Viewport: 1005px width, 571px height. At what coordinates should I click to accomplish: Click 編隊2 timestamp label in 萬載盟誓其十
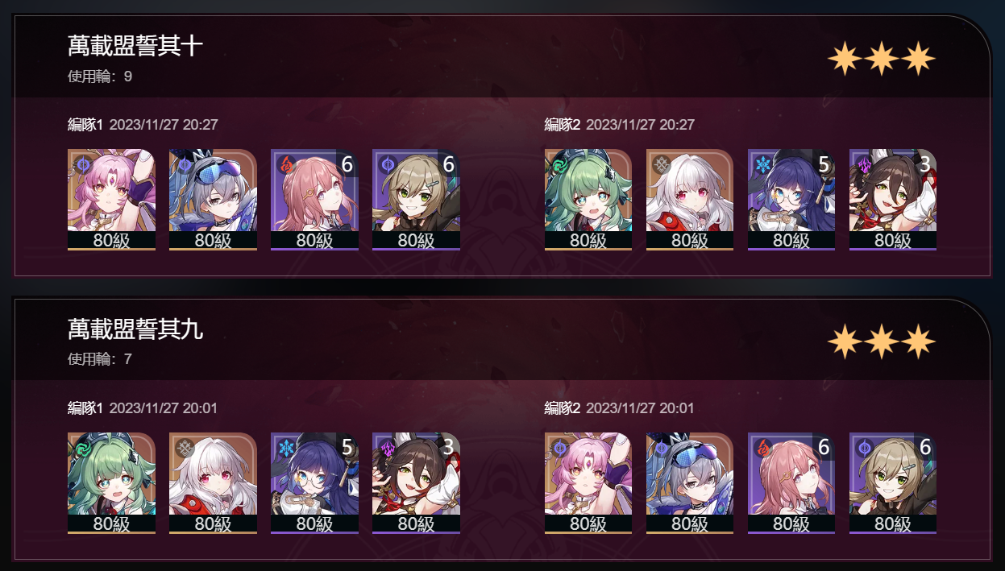(619, 125)
